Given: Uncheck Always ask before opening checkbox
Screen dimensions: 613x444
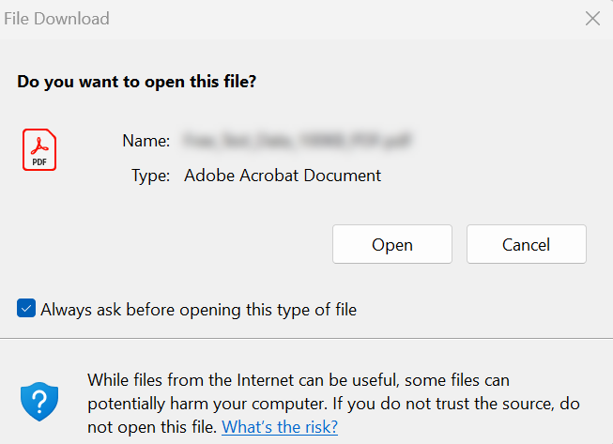Looking at the screenshot, I should [26, 308].
